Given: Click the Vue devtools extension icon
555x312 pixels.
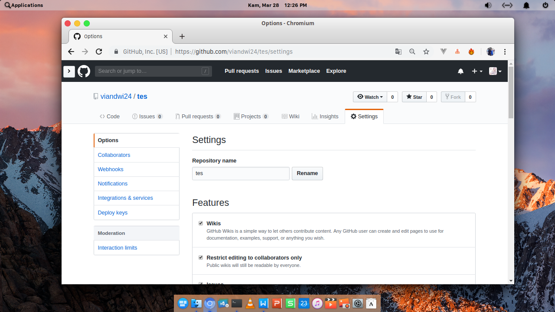Looking at the screenshot, I should (444, 52).
